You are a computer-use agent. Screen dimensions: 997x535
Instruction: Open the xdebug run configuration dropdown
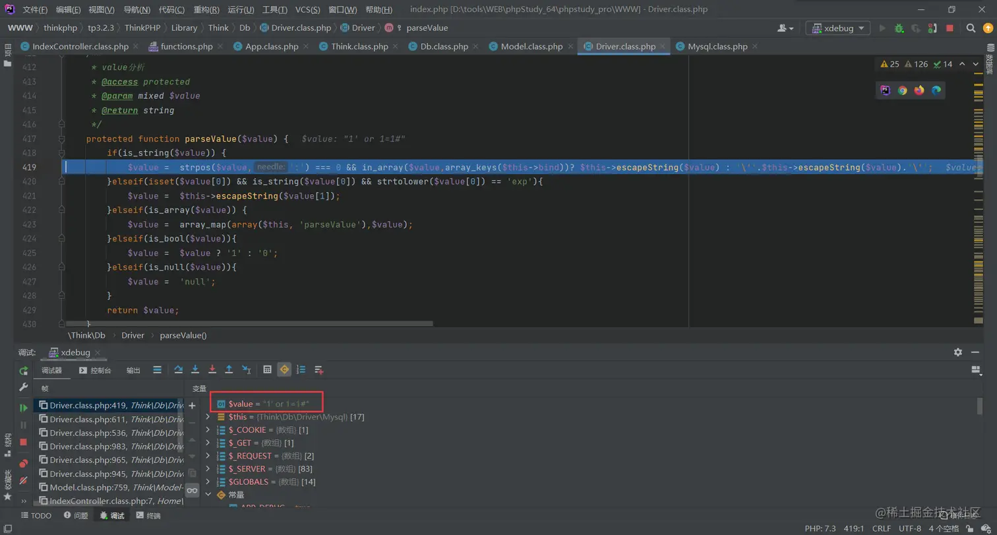point(837,28)
